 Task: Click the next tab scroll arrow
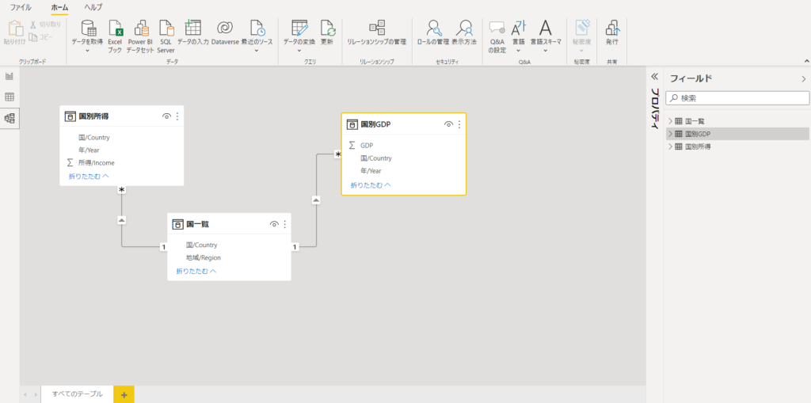click(x=36, y=395)
